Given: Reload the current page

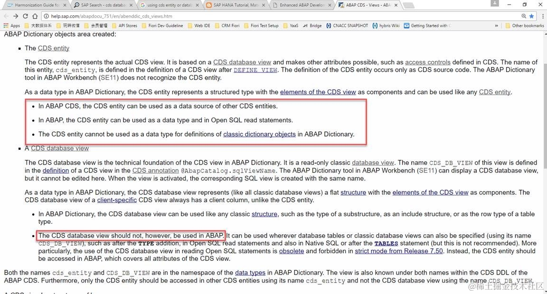Looking at the screenshot, I should tap(25, 16).
